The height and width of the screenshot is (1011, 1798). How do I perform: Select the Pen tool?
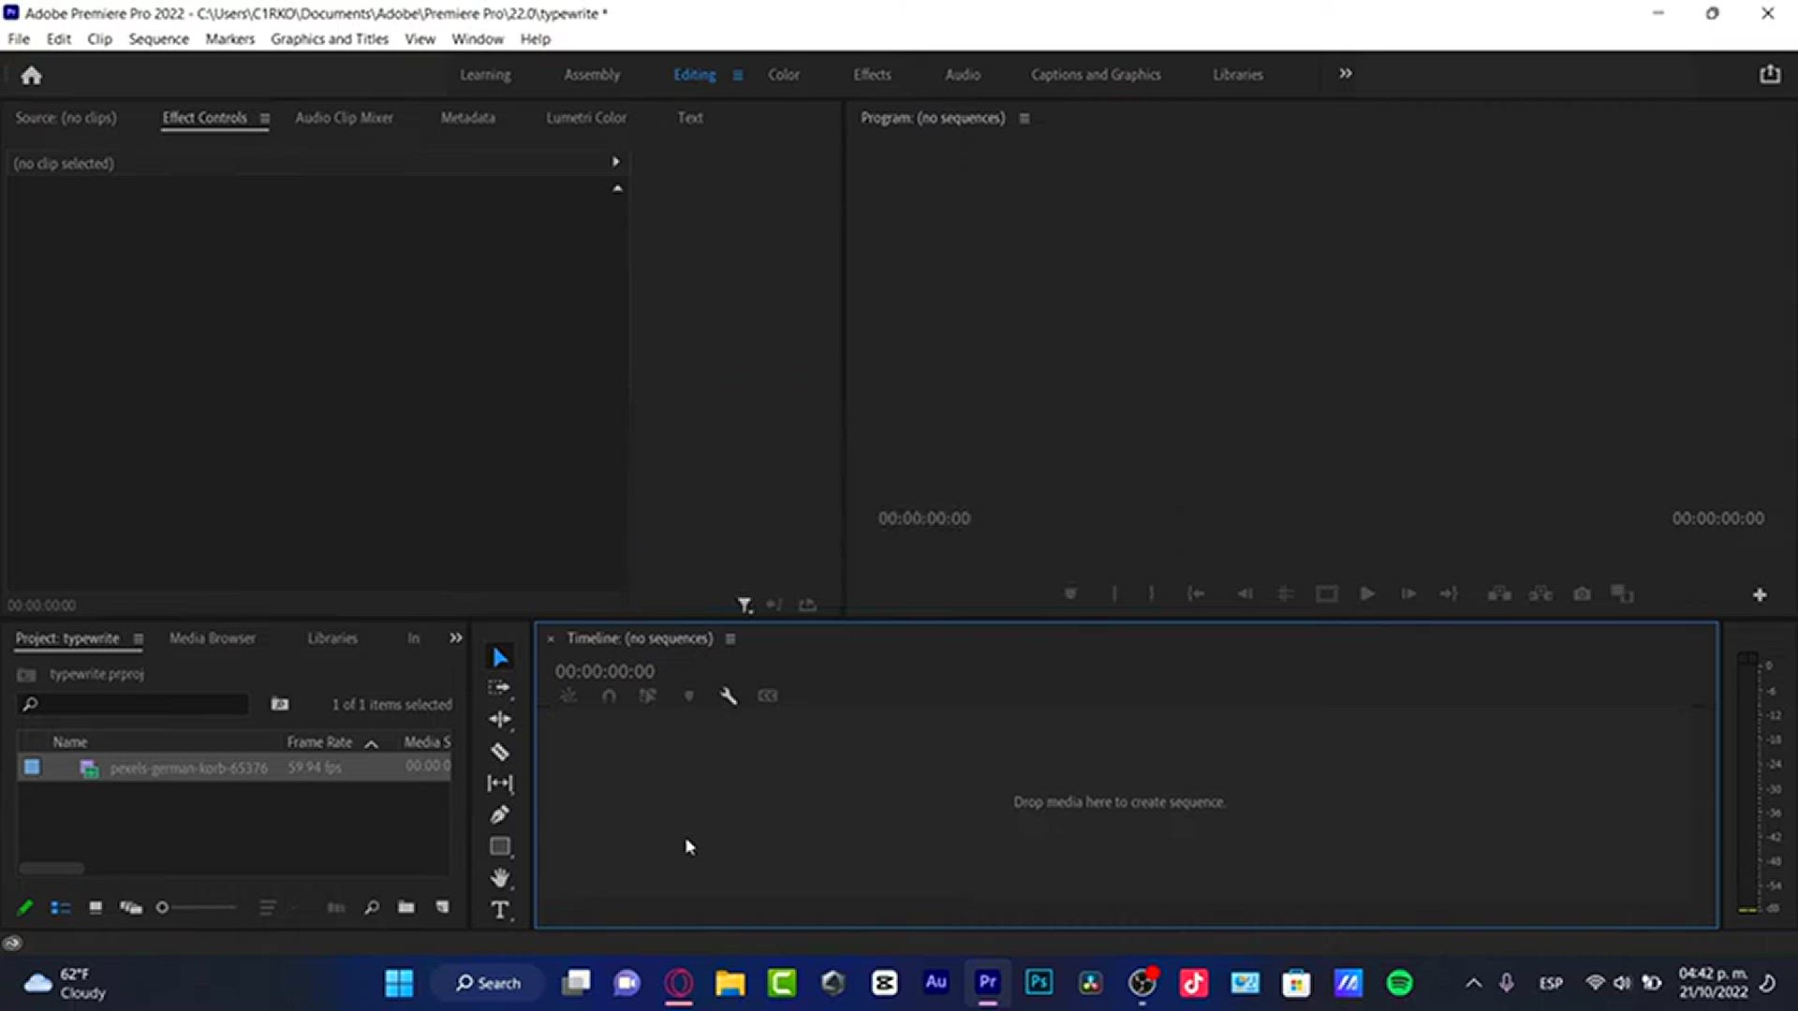tap(500, 814)
